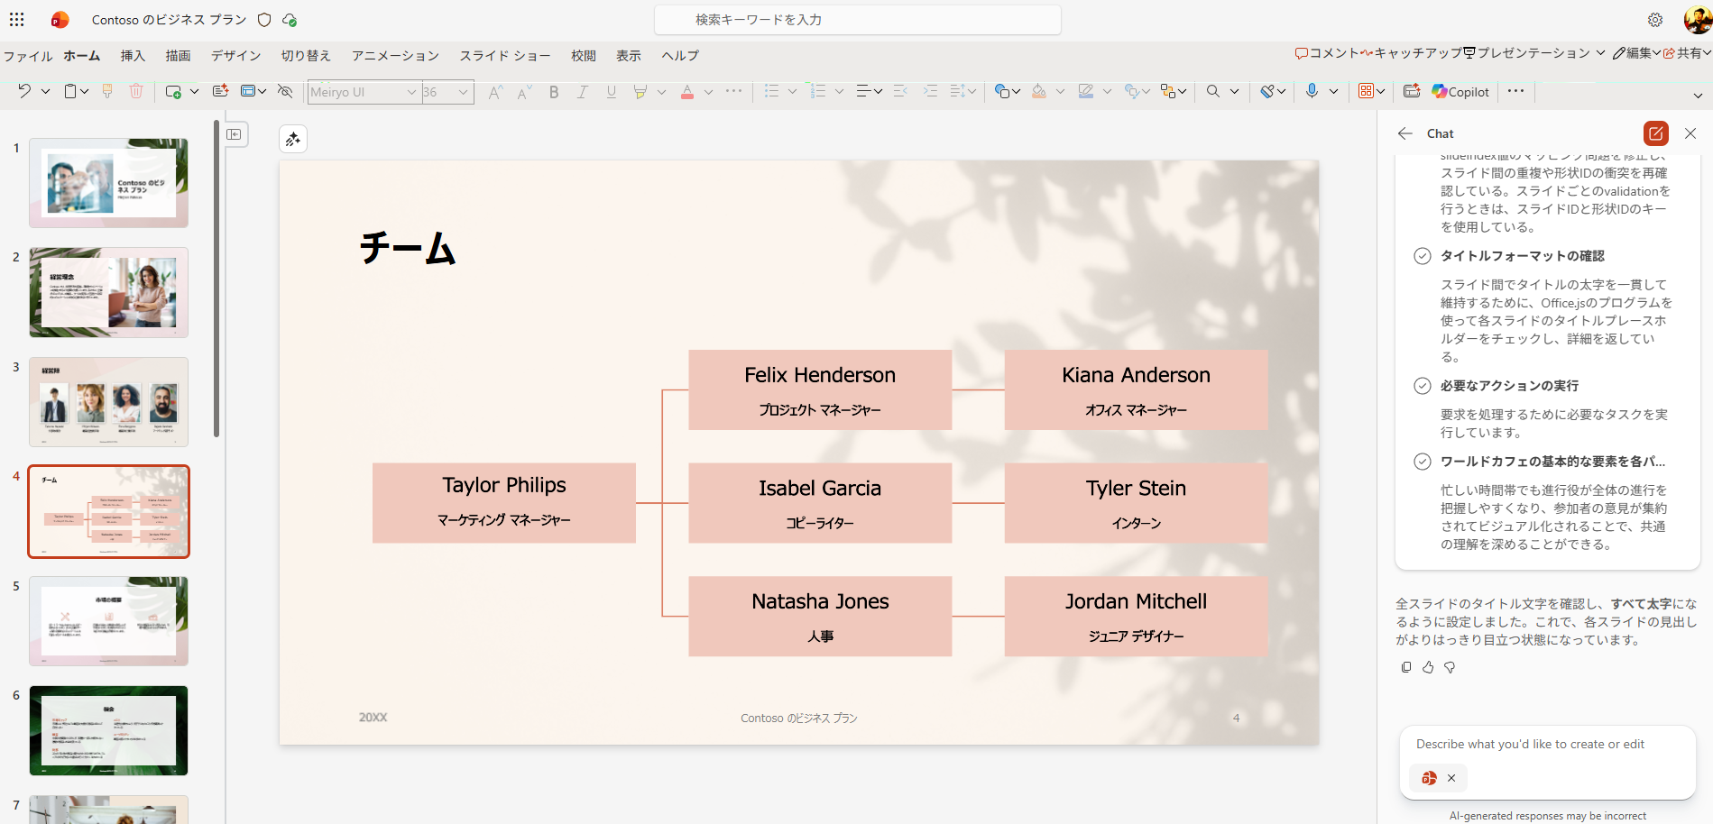The image size is (1713, 824).
Task: Open the settings gear
Action: (1655, 20)
